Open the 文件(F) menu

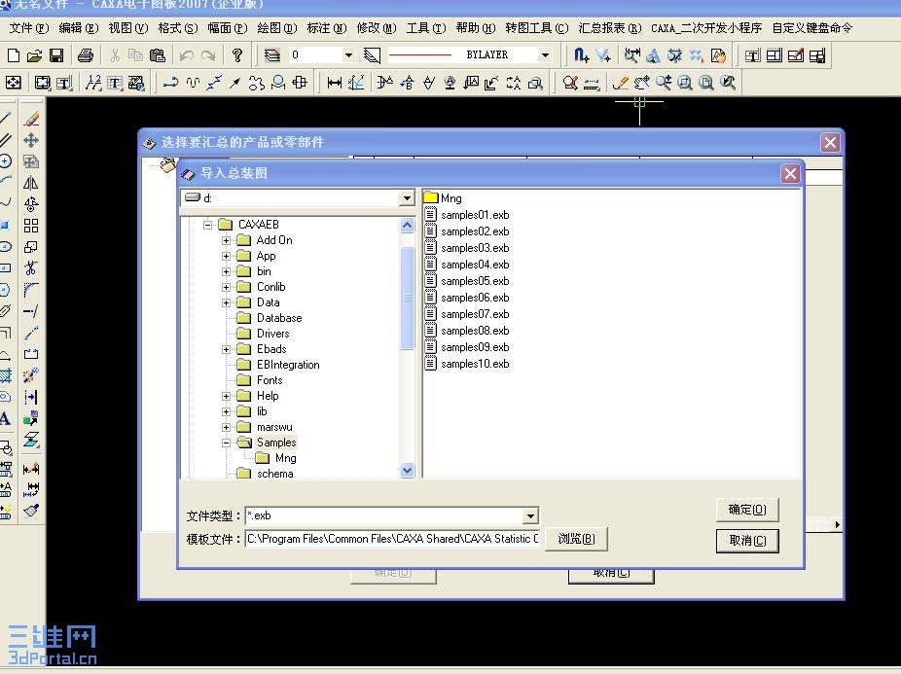coord(29,27)
